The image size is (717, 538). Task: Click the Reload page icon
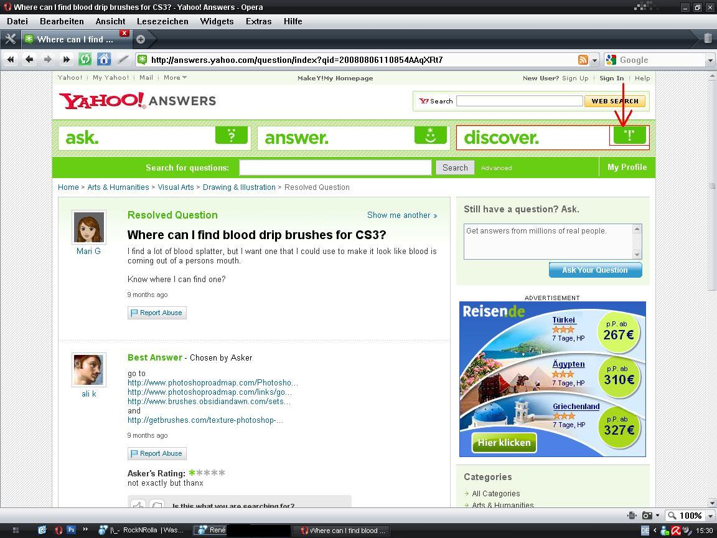tap(85, 60)
